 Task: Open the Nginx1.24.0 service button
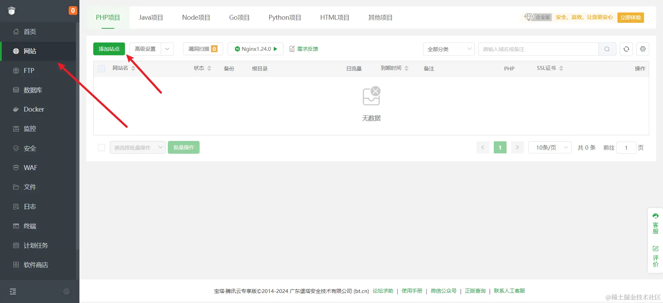(256, 49)
